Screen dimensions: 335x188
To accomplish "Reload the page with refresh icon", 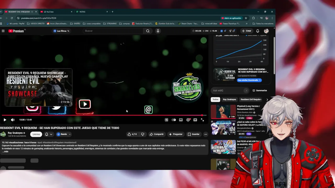I will pyautogui.click(x=12, y=18).
